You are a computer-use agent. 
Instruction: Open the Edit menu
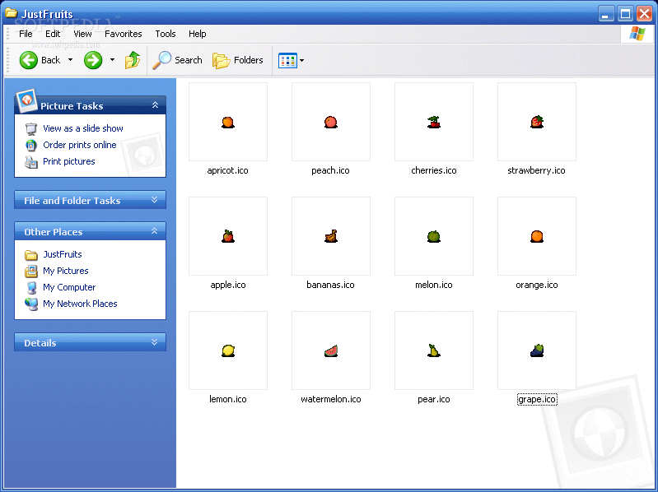click(53, 34)
